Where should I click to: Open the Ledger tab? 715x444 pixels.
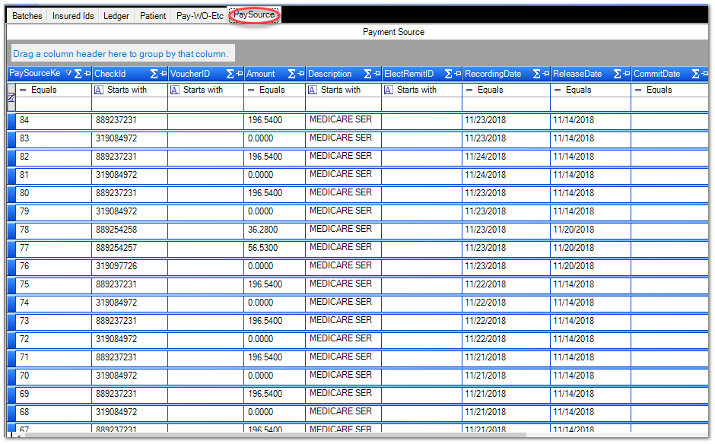click(116, 16)
